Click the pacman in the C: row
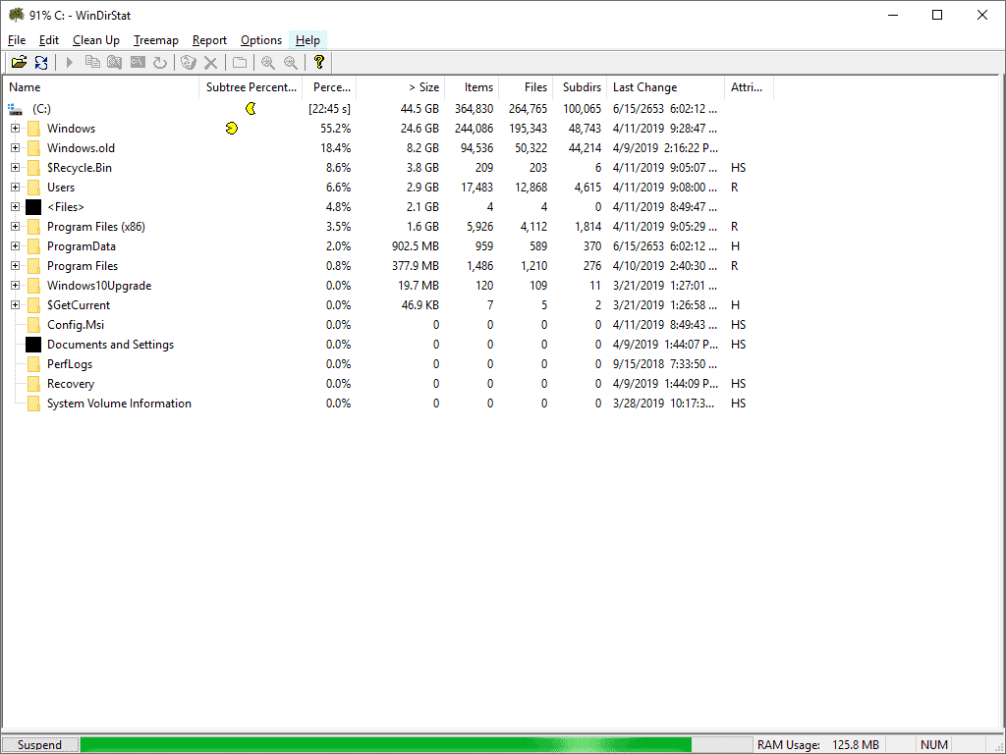Viewport: 1006px width, 754px height. point(251,108)
